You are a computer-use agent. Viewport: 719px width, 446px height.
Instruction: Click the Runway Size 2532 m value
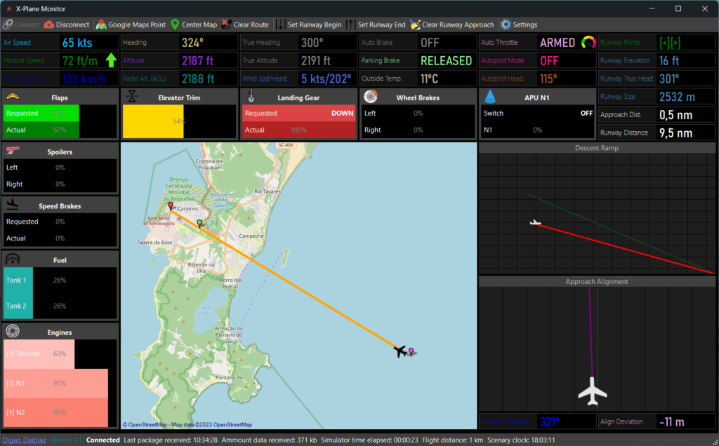[677, 97]
